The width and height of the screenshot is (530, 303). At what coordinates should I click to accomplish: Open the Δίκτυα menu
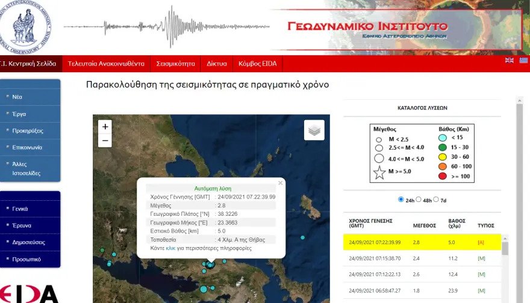[x=217, y=64]
